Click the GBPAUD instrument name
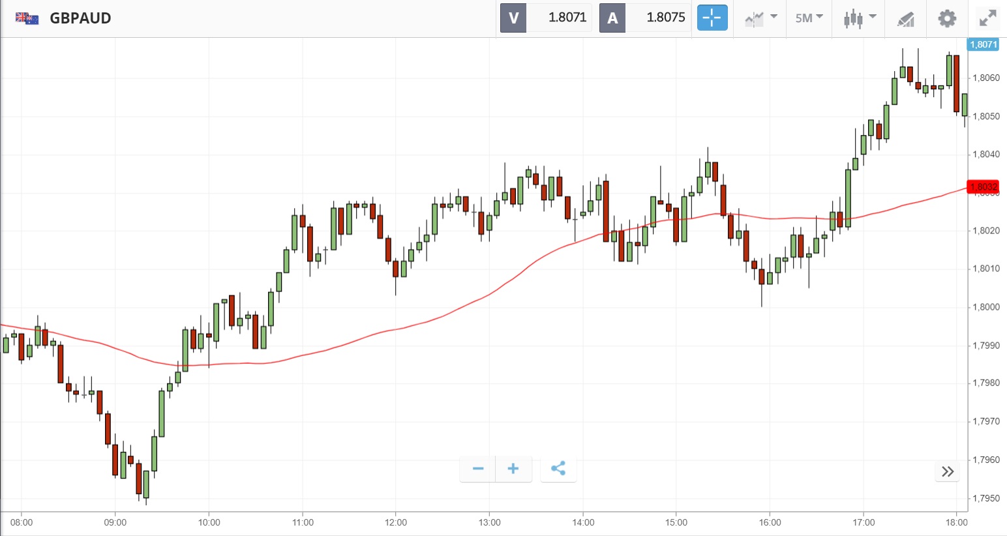Image resolution: width=1007 pixels, height=536 pixels. [x=80, y=18]
